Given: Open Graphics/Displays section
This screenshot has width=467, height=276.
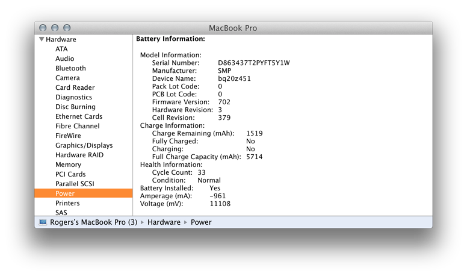Looking at the screenshot, I should coord(84,145).
